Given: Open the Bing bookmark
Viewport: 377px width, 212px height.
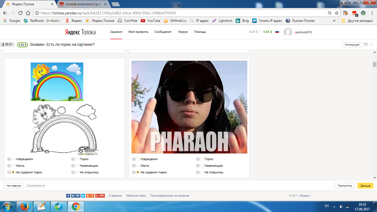Looking at the screenshot, I should [242, 21].
